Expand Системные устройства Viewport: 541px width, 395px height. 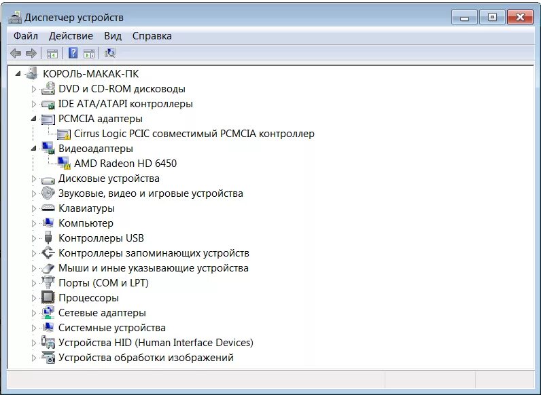click(x=33, y=328)
